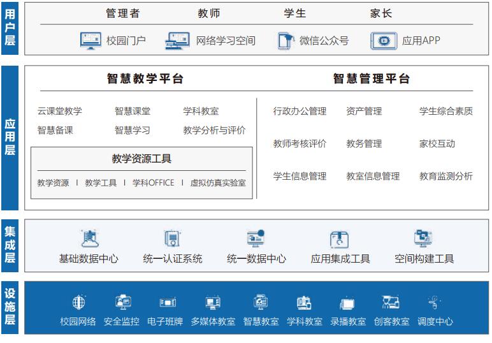Click the 网络学习空间 computer icon
Screen dimensions: 492x343
pos(177,41)
